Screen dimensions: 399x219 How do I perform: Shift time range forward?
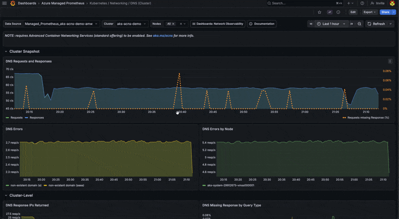tap(352, 24)
